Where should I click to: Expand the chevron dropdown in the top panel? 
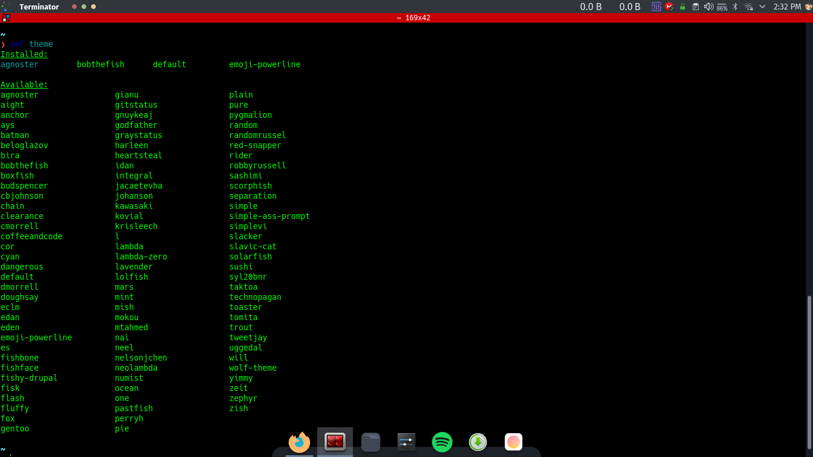tap(762, 7)
